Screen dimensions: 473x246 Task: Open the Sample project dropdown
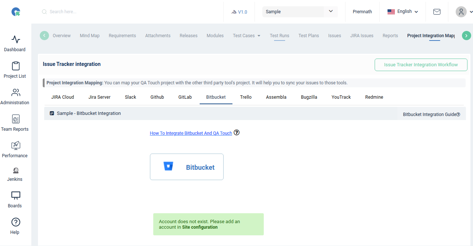[x=299, y=11]
